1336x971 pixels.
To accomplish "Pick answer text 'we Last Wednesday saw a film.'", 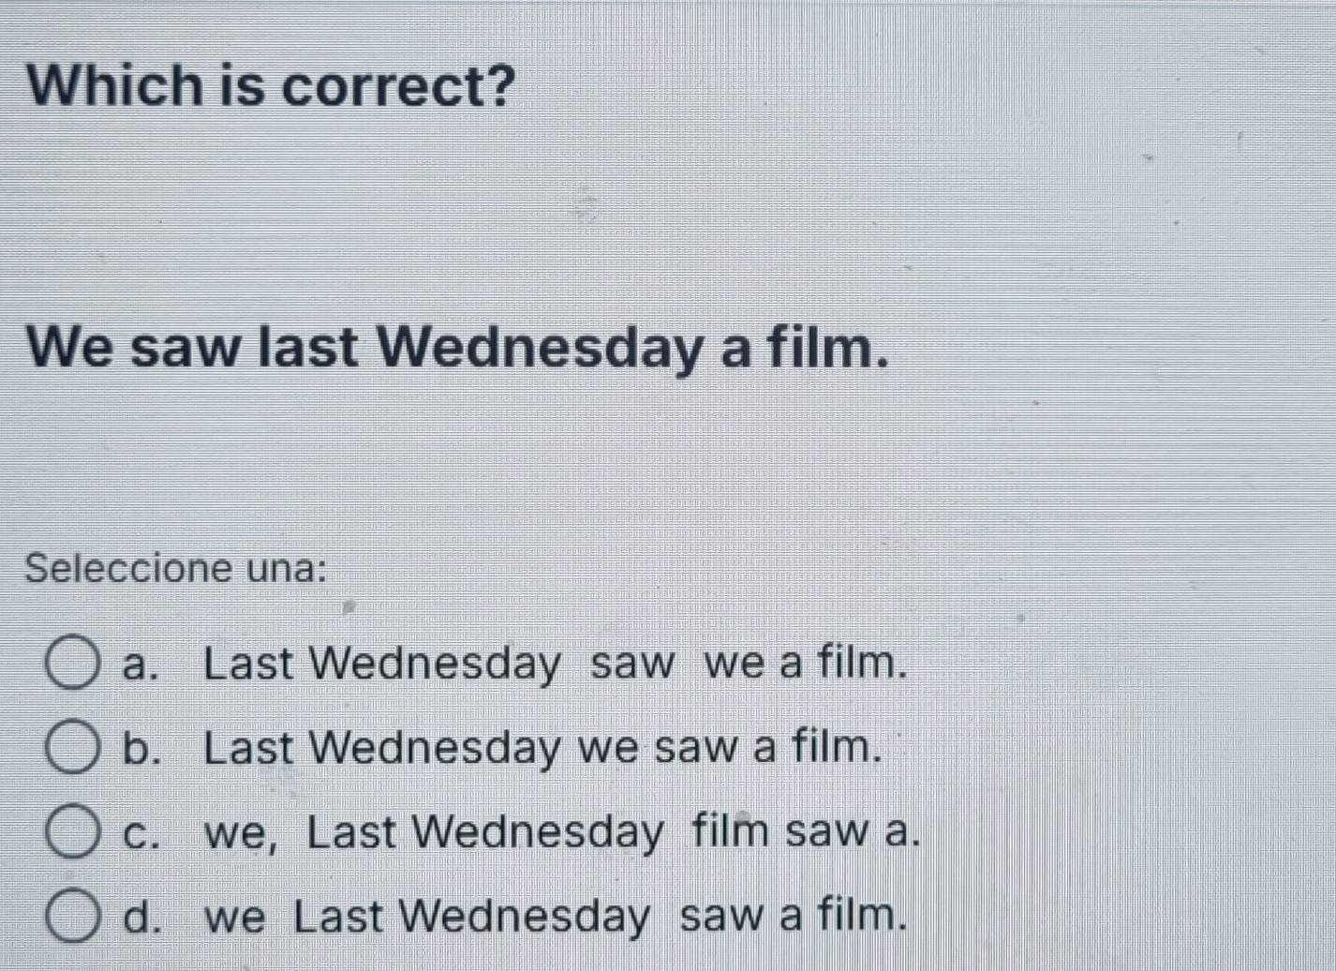I will (557, 916).
